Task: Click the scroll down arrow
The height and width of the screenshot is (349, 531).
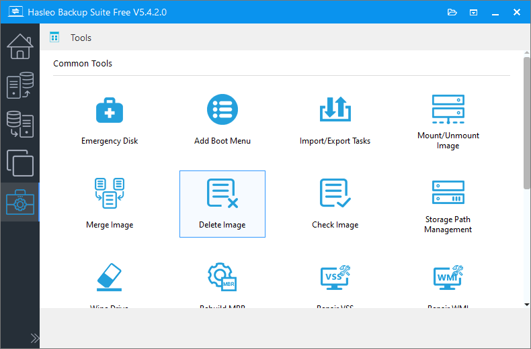Action: [x=526, y=304]
